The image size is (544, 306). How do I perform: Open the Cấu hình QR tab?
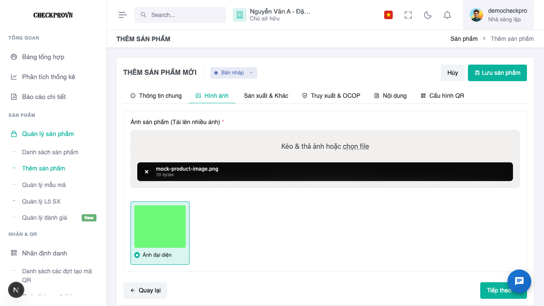442,96
